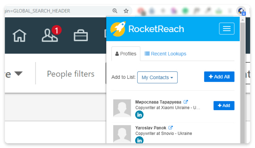Click the RocketReach rocket logo
The width and height of the screenshot is (255, 148).
[118, 29]
